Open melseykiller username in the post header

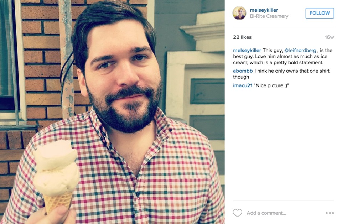(x=264, y=10)
